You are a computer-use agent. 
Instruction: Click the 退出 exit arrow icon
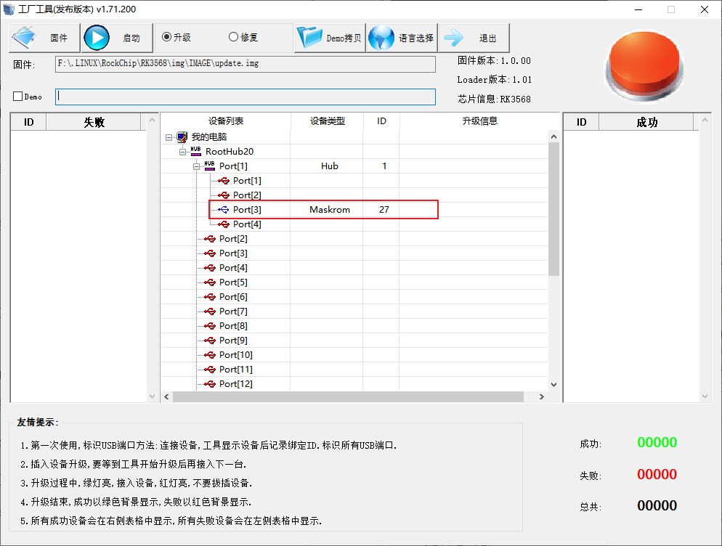[x=455, y=38]
